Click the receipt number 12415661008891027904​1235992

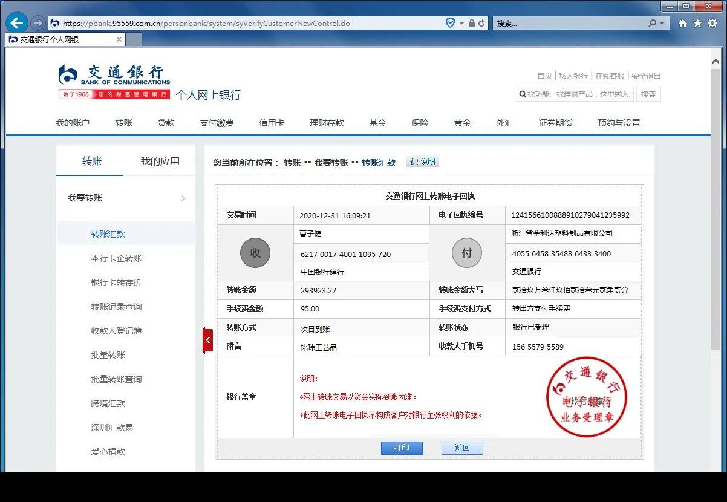point(570,215)
